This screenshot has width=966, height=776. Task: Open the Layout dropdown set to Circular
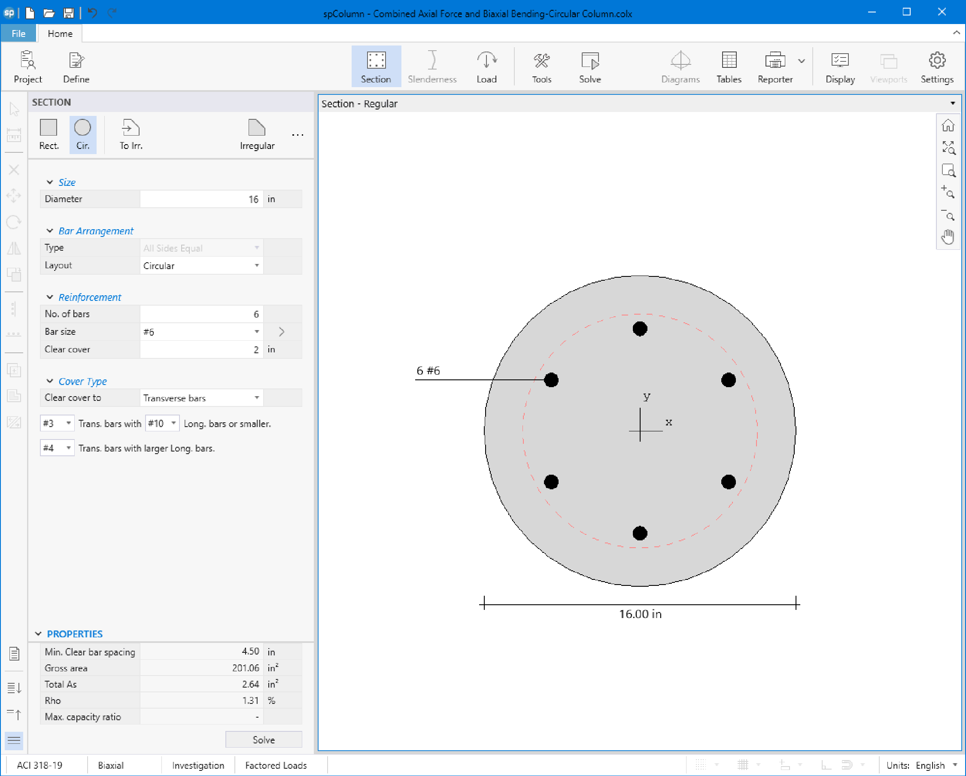(201, 266)
